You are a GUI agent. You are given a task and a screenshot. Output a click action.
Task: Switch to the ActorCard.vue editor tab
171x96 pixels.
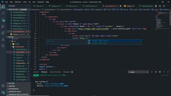90,6
